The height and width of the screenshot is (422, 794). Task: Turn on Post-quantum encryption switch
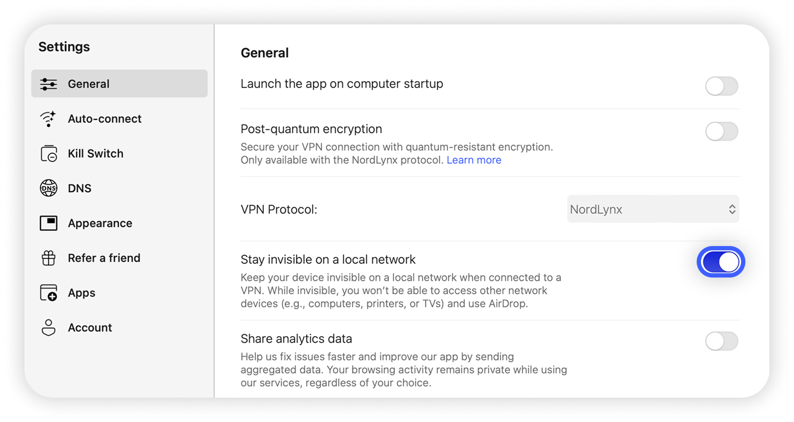point(722,131)
